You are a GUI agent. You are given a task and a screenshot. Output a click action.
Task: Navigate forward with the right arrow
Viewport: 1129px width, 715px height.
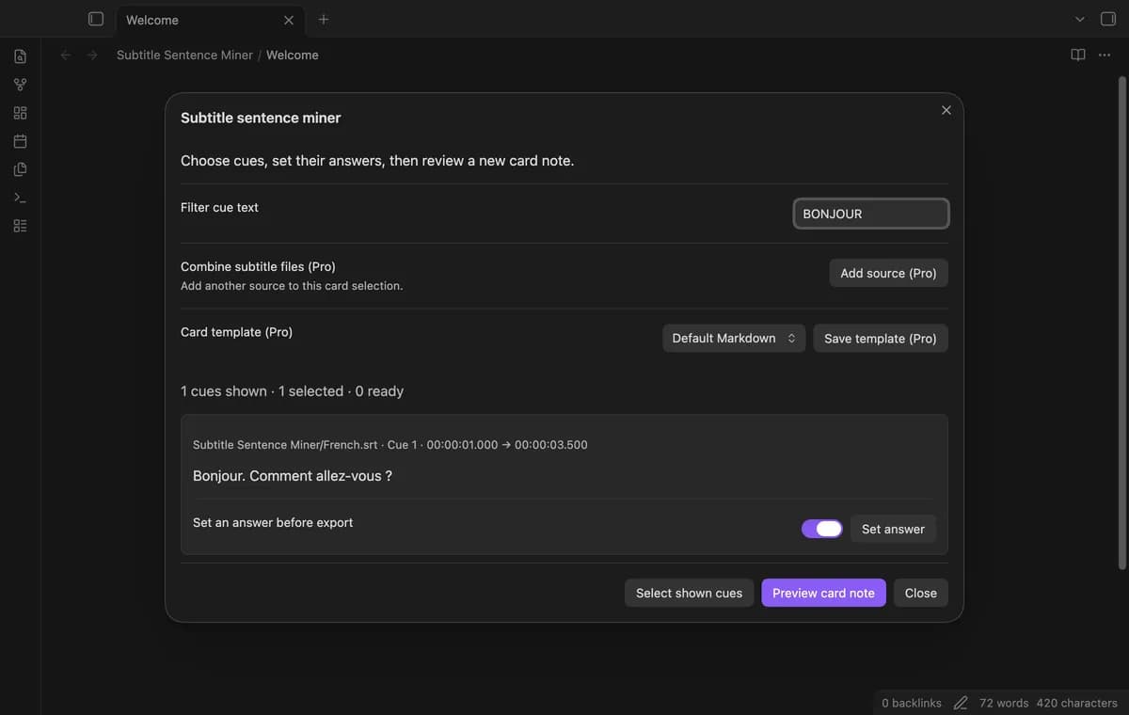point(92,56)
